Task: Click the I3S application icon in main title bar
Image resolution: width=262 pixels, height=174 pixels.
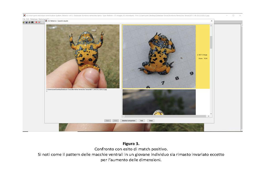Action: (24, 16)
